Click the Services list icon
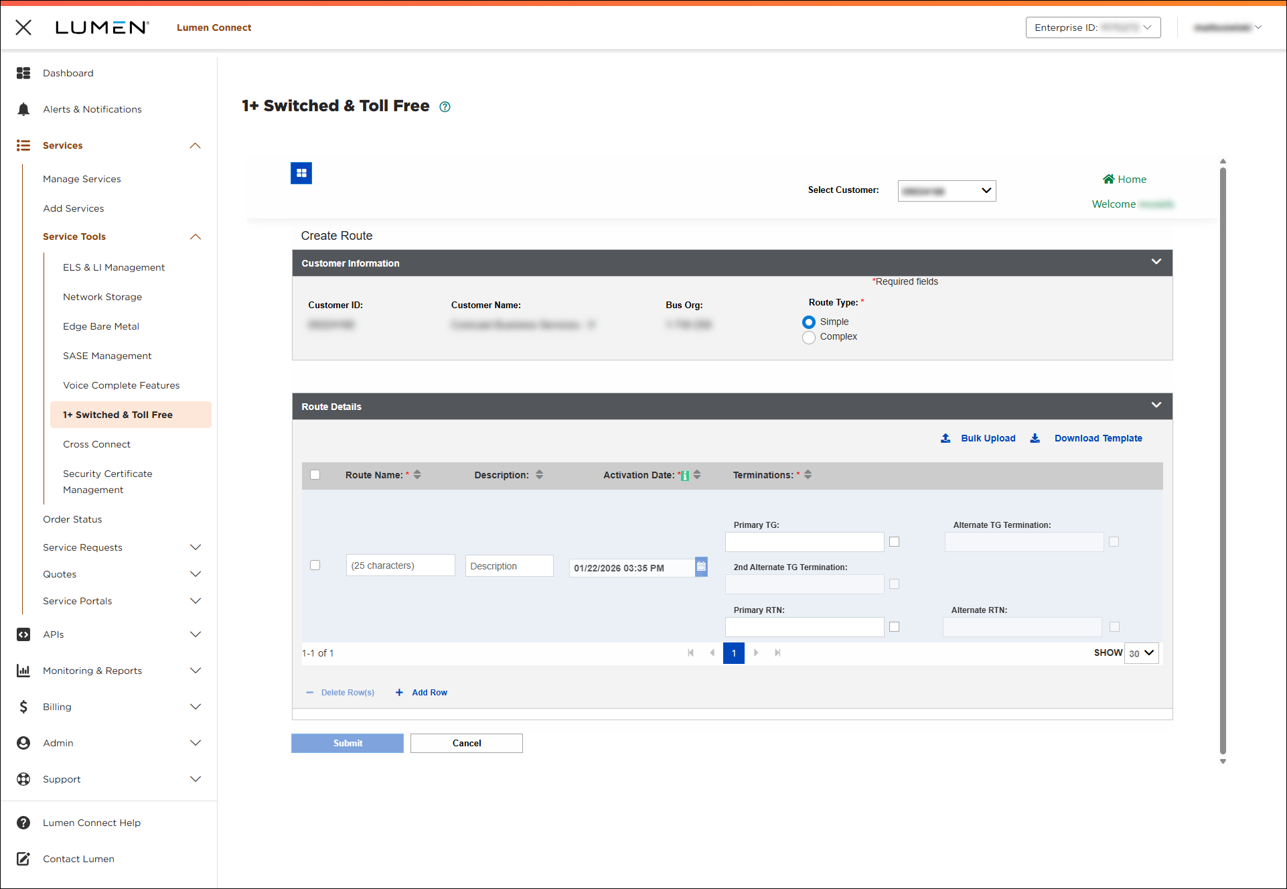 [x=23, y=145]
